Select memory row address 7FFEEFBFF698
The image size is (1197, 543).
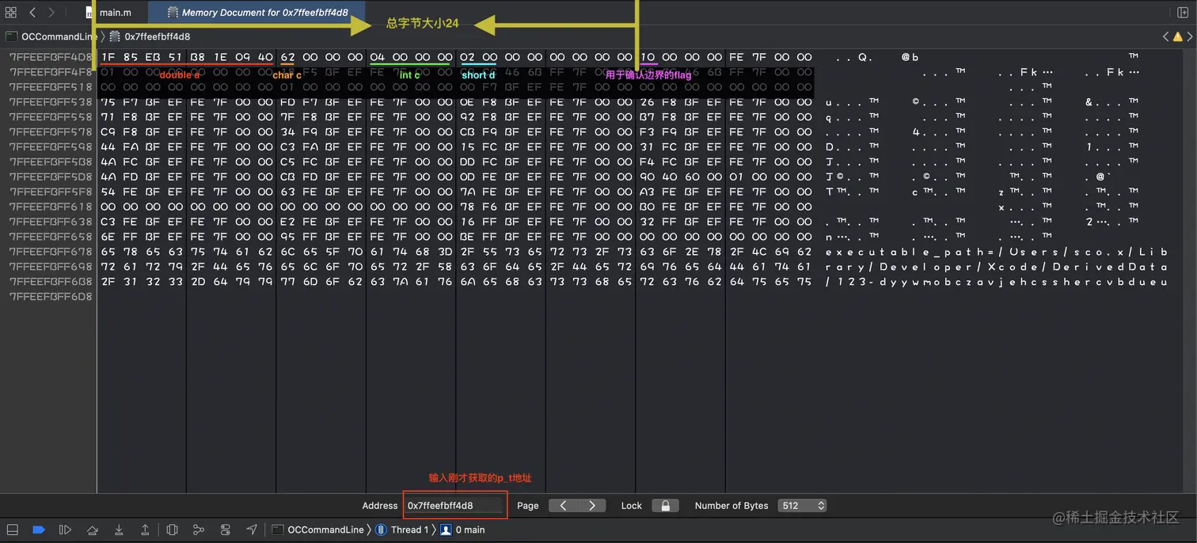point(51,267)
